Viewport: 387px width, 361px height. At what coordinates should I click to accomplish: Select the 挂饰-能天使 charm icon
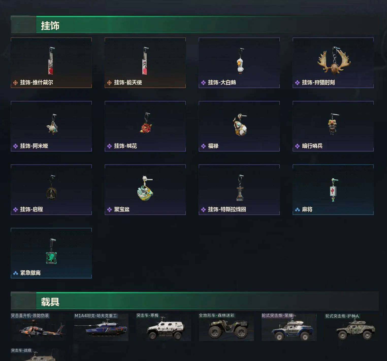click(145, 61)
